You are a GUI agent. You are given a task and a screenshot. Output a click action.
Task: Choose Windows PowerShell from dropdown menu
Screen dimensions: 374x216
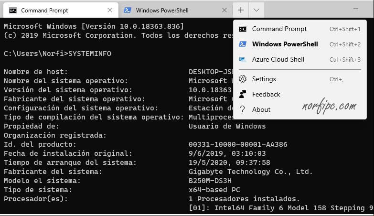point(300,44)
